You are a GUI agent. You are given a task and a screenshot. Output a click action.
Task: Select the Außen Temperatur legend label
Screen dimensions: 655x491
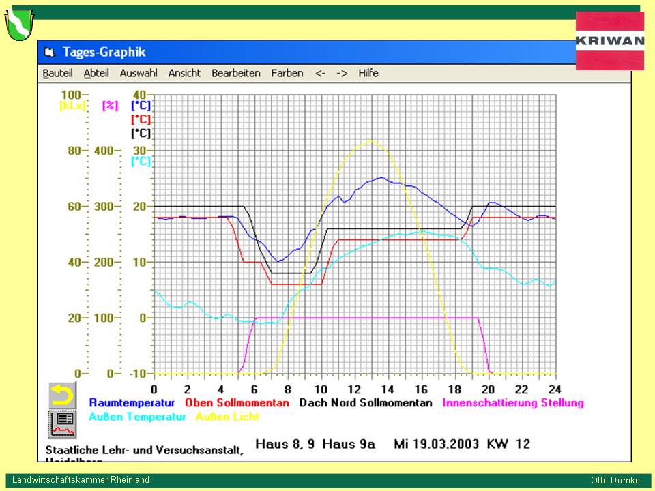[137, 417]
